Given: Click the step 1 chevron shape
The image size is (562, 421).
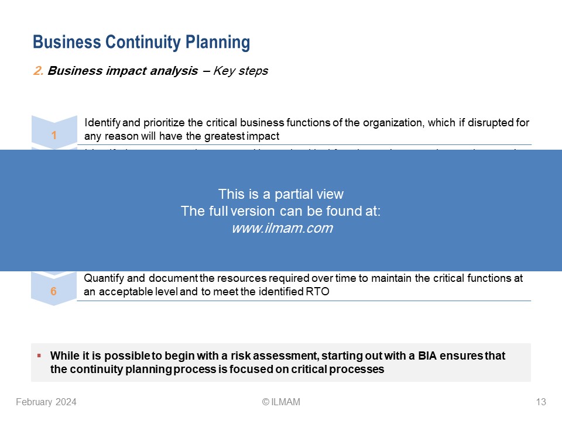Looking at the screenshot, I should [x=54, y=133].
